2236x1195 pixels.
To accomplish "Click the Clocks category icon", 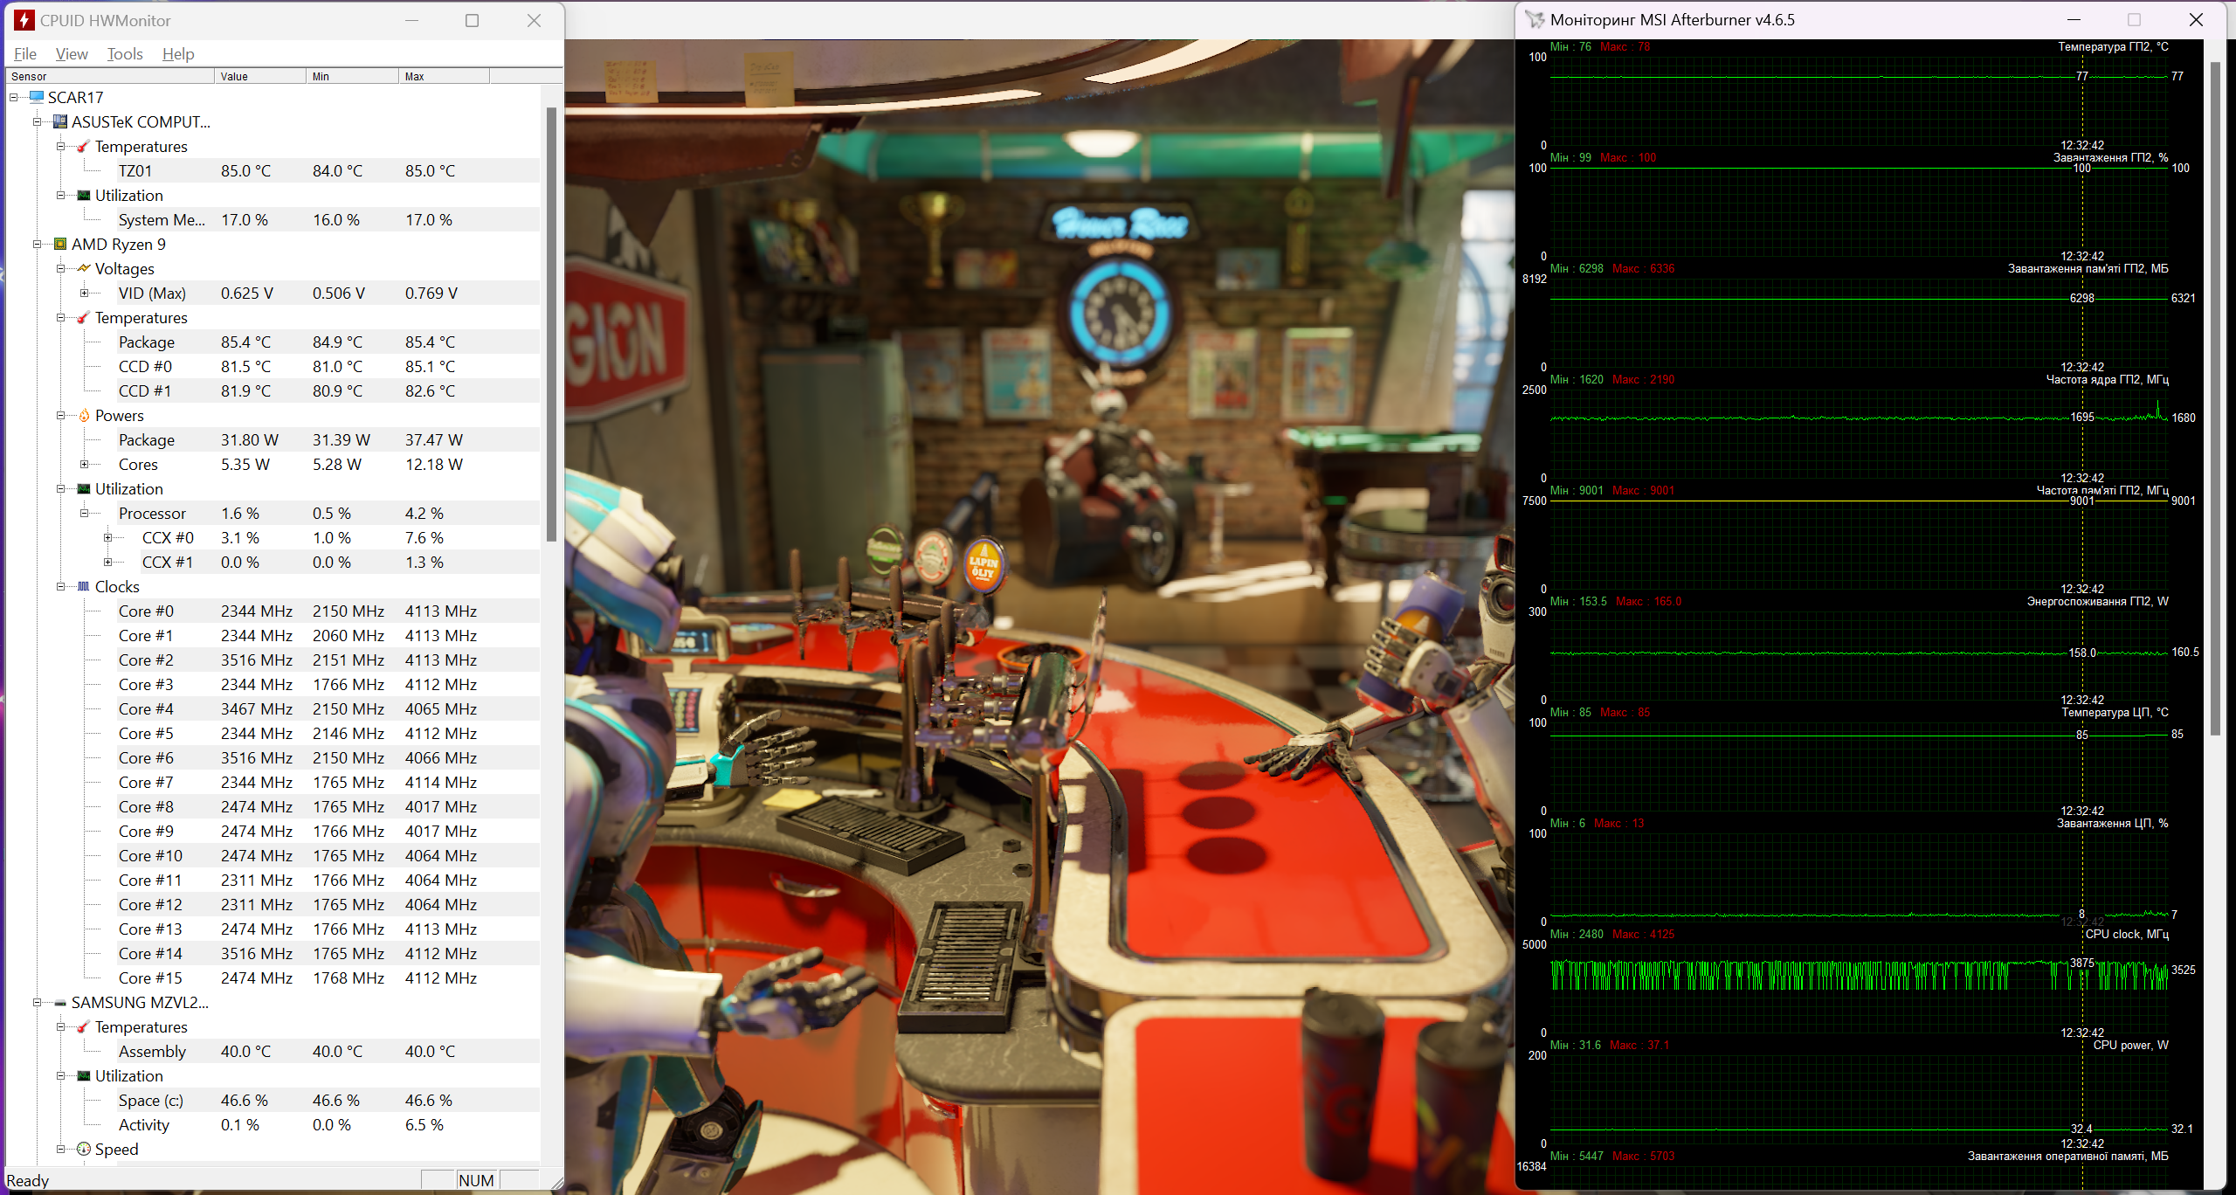I will [84, 586].
